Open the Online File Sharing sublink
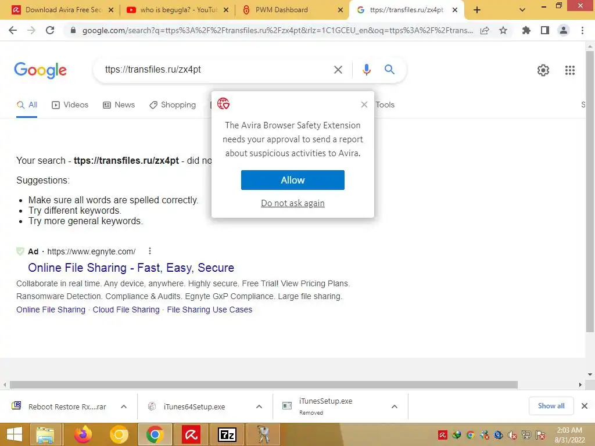 [51, 310]
